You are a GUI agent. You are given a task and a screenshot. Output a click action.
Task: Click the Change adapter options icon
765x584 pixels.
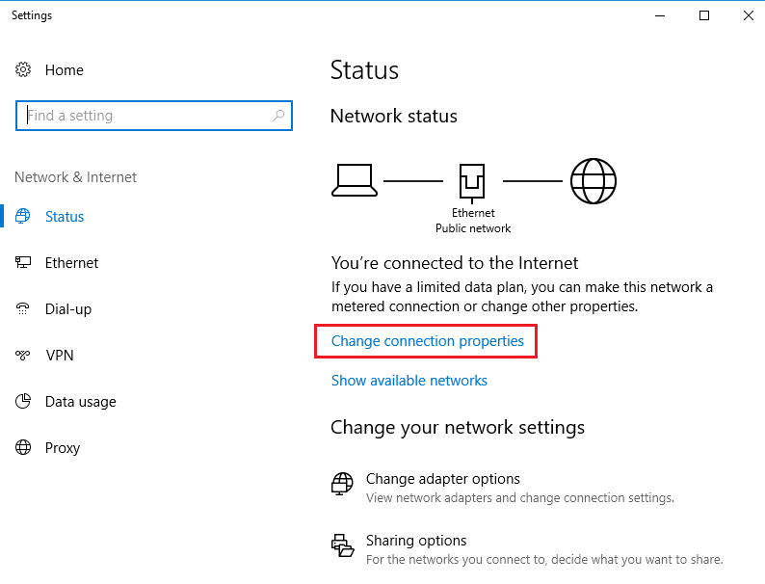point(342,483)
